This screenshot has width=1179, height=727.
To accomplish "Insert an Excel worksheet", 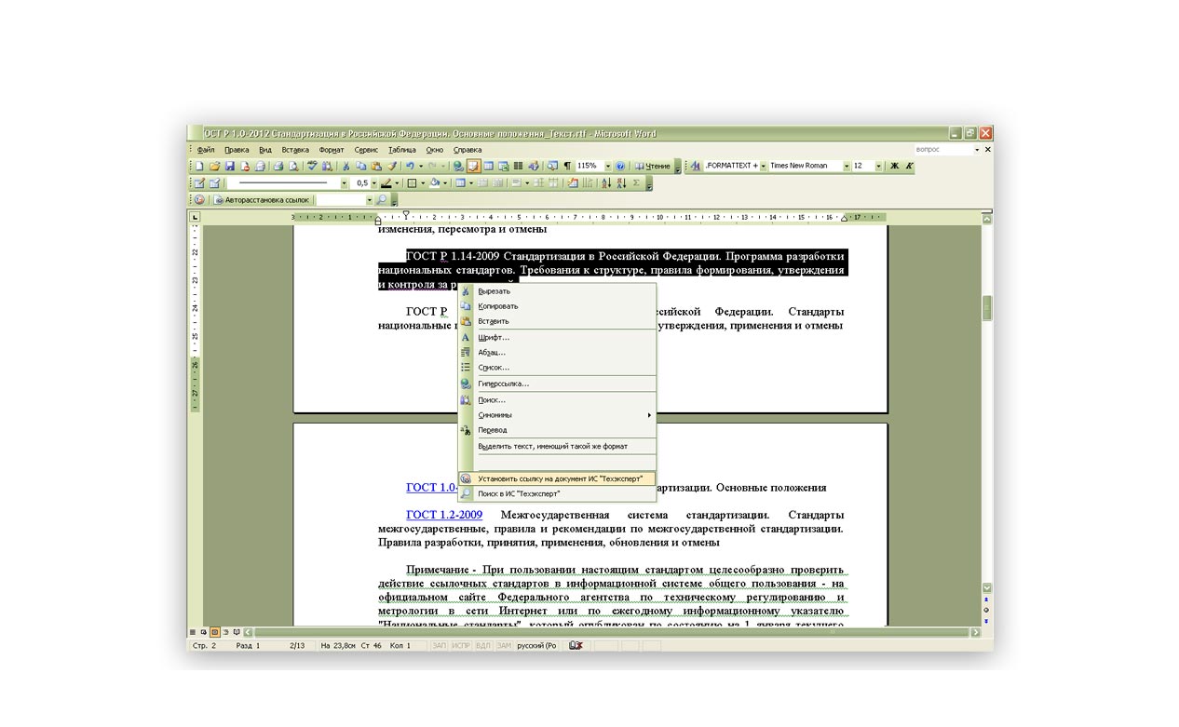I will 503,166.
